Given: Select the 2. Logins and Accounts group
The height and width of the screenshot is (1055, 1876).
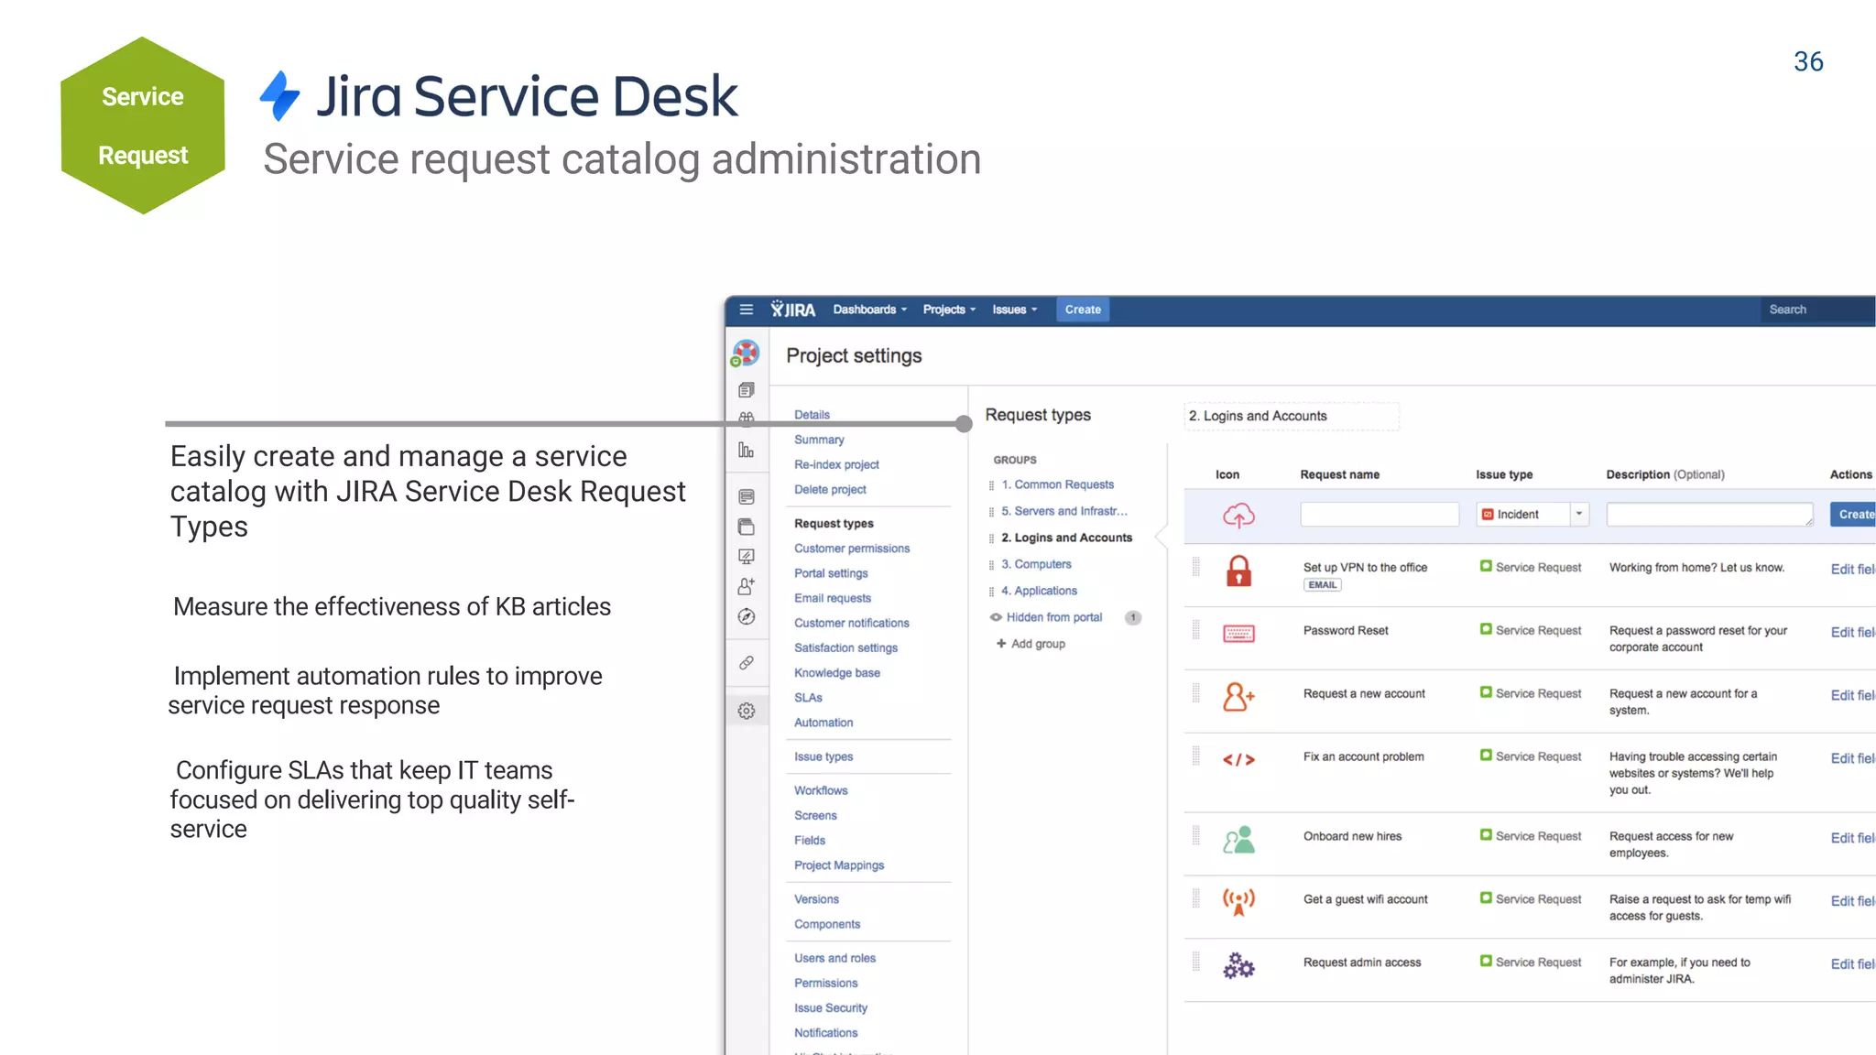Looking at the screenshot, I should click(1066, 538).
